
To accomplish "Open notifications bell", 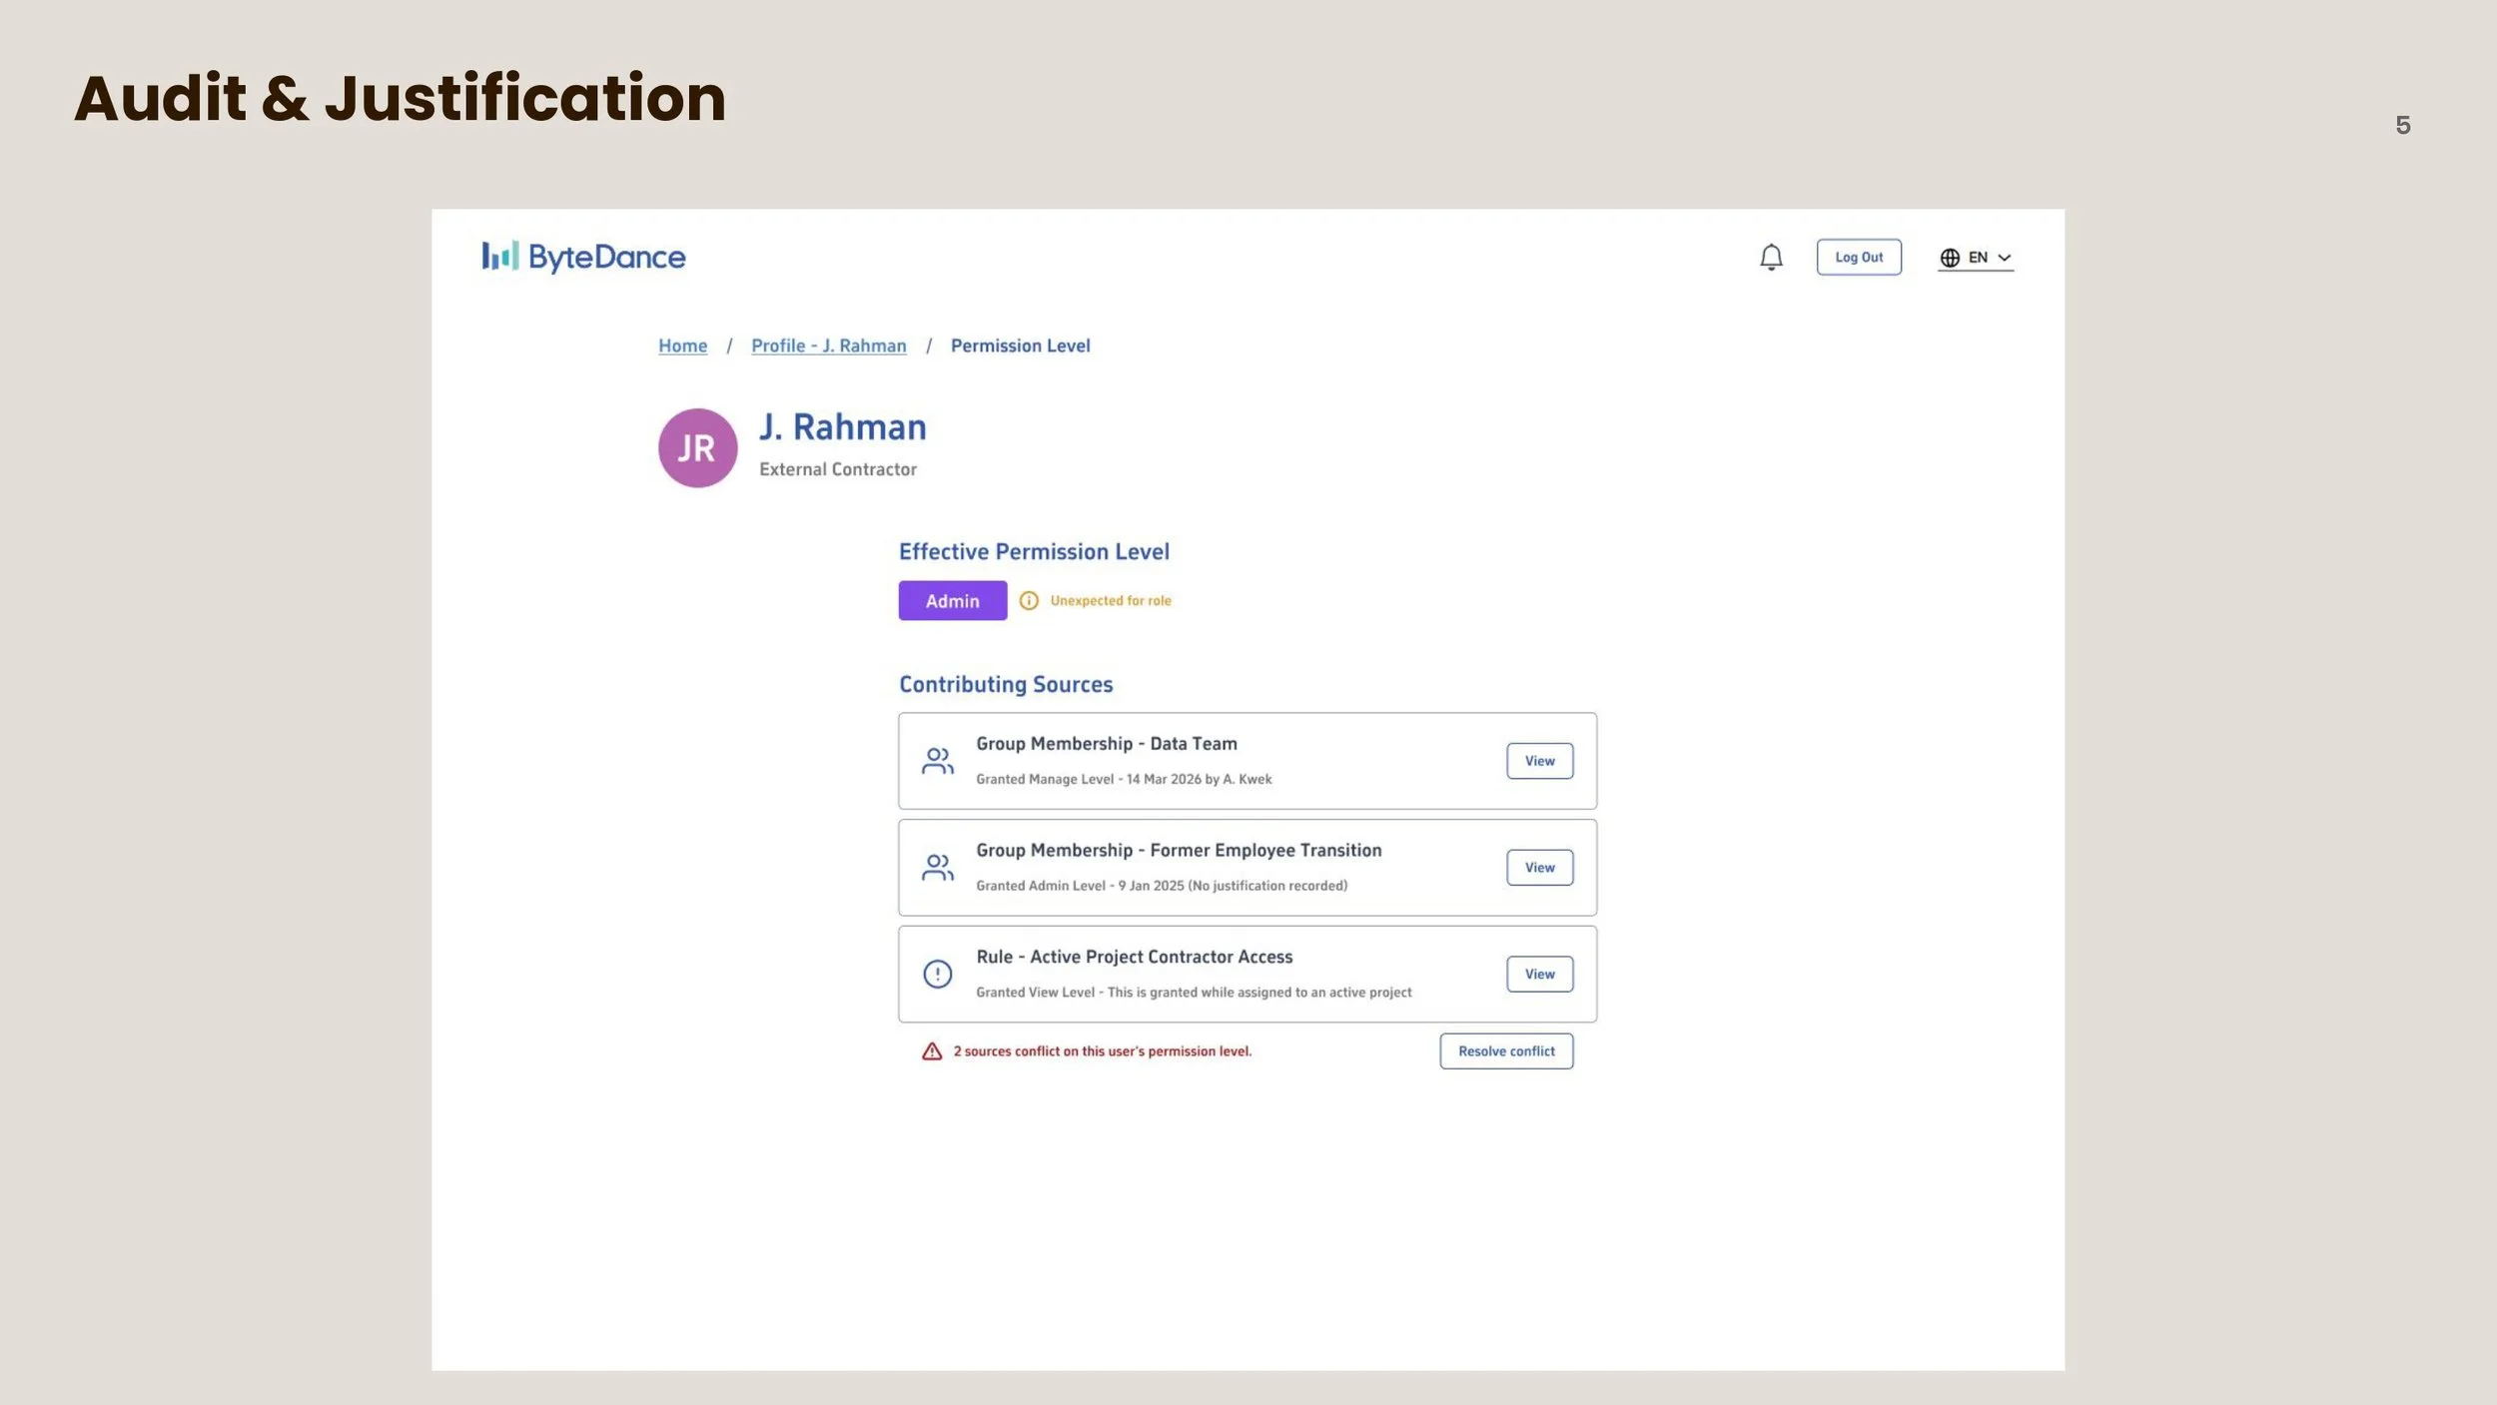I will pyautogui.click(x=1771, y=258).
